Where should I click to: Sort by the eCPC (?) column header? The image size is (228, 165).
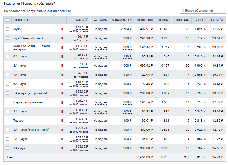point(216,20)
